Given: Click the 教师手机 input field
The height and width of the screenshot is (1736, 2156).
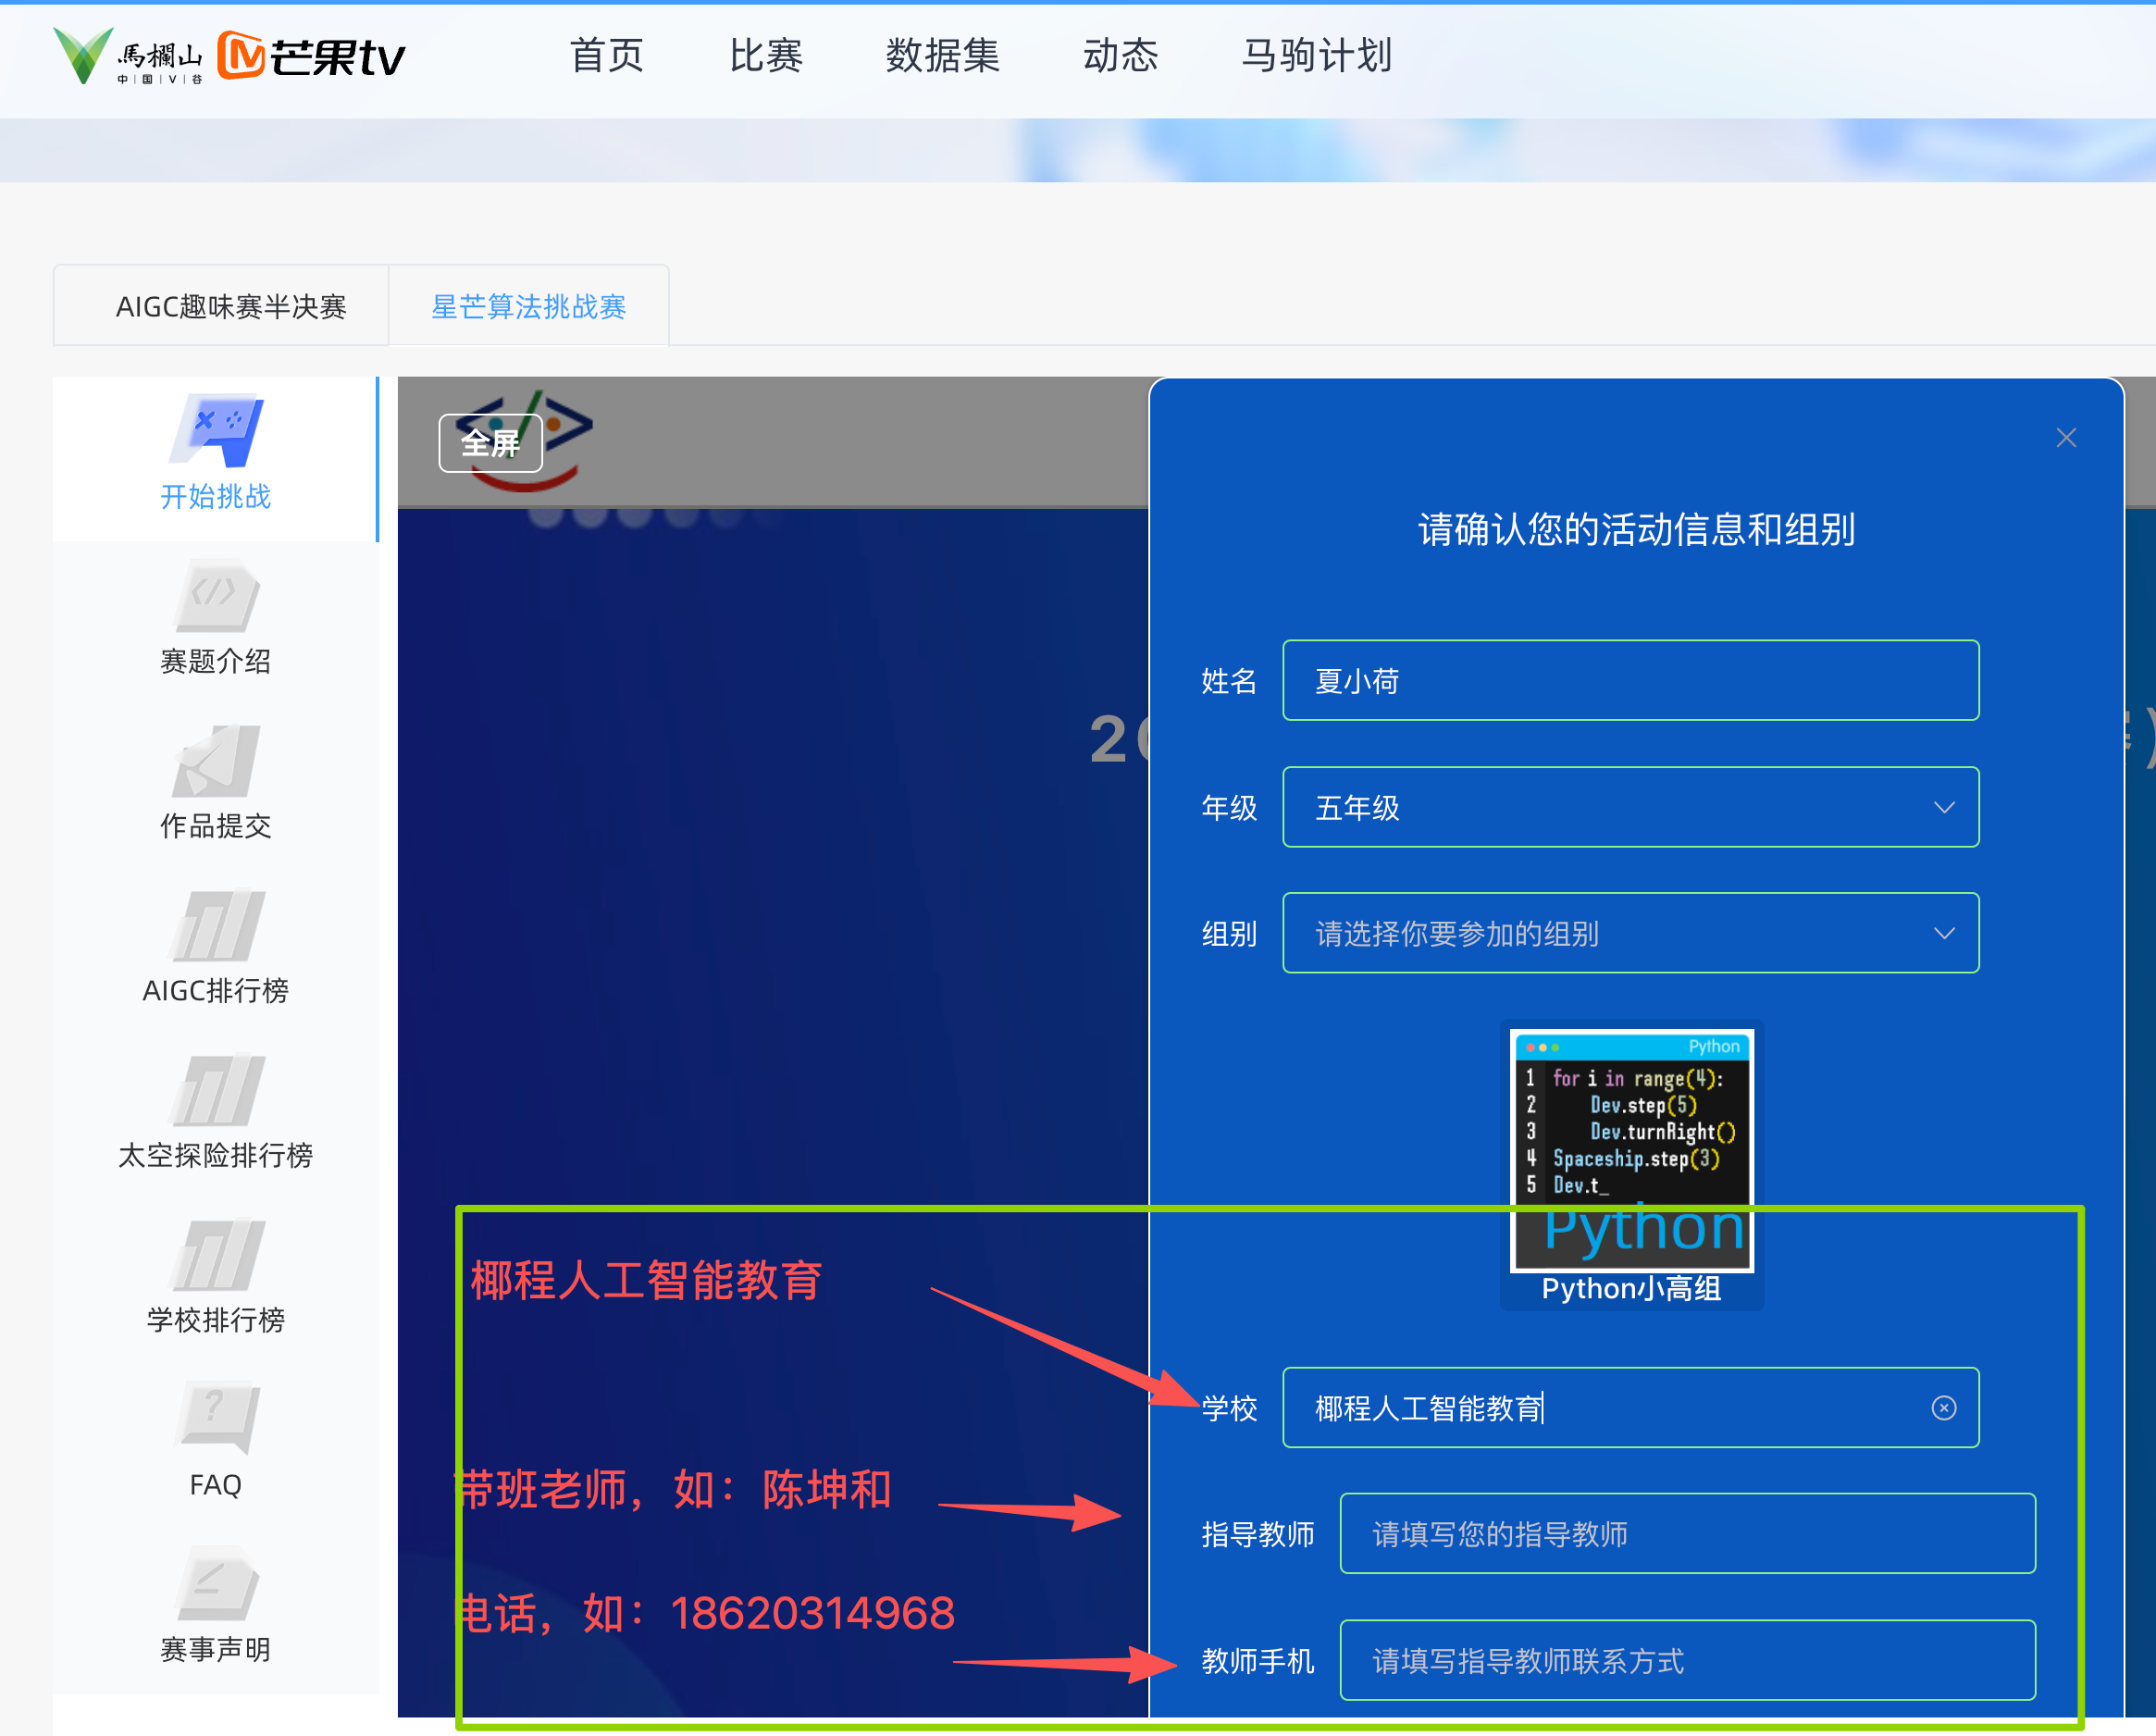Looking at the screenshot, I should pos(1688,1661).
